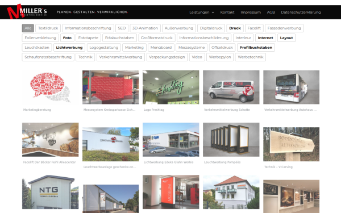View the Facelift Der Bäcker Feihl image
The image size is (341, 213).
click(50, 140)
